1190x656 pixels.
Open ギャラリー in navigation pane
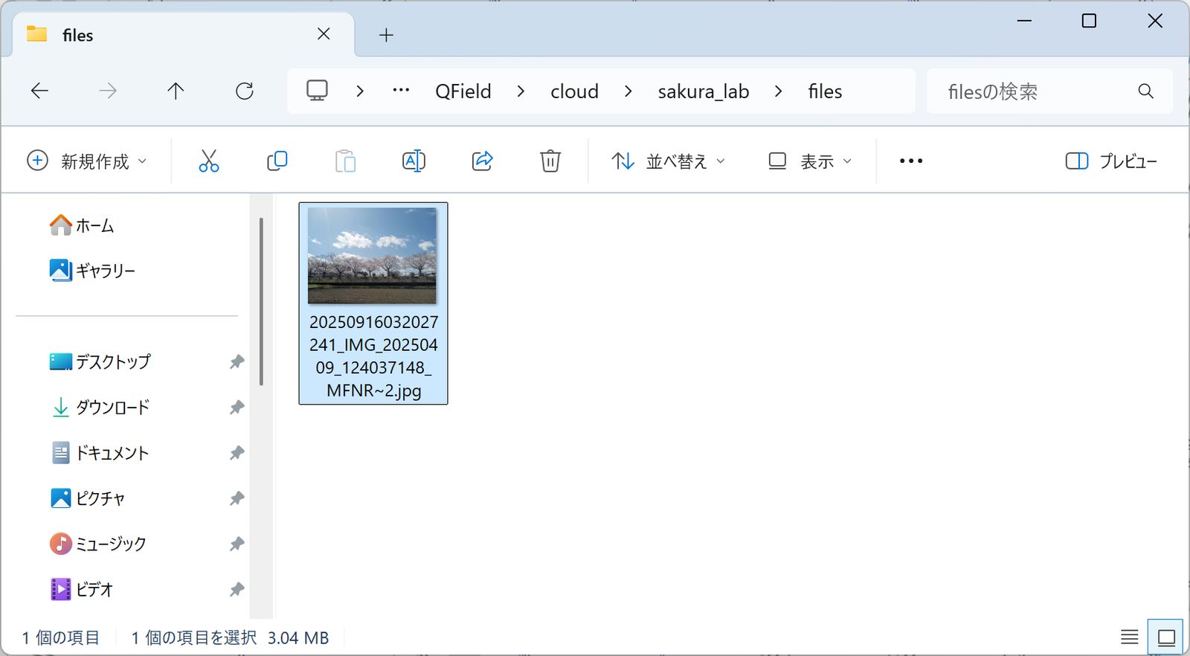92,271
